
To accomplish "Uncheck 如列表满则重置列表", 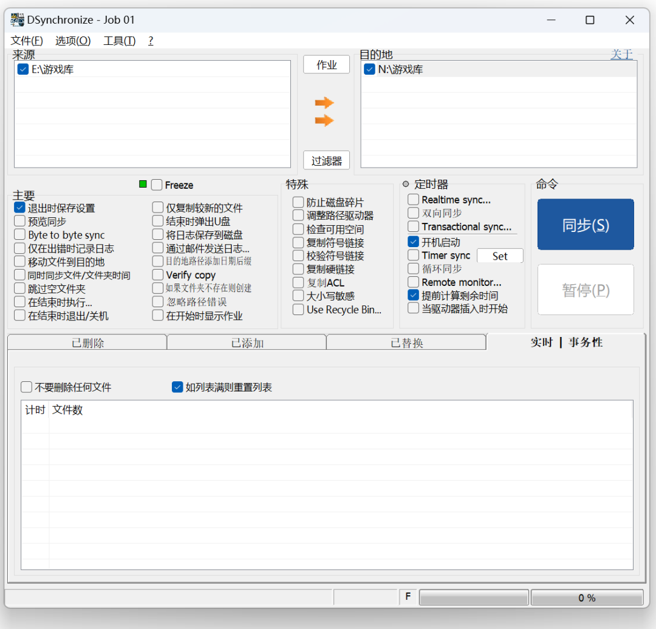I will click(x=177, y=387).
